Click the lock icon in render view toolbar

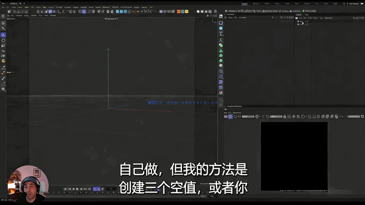285,116
